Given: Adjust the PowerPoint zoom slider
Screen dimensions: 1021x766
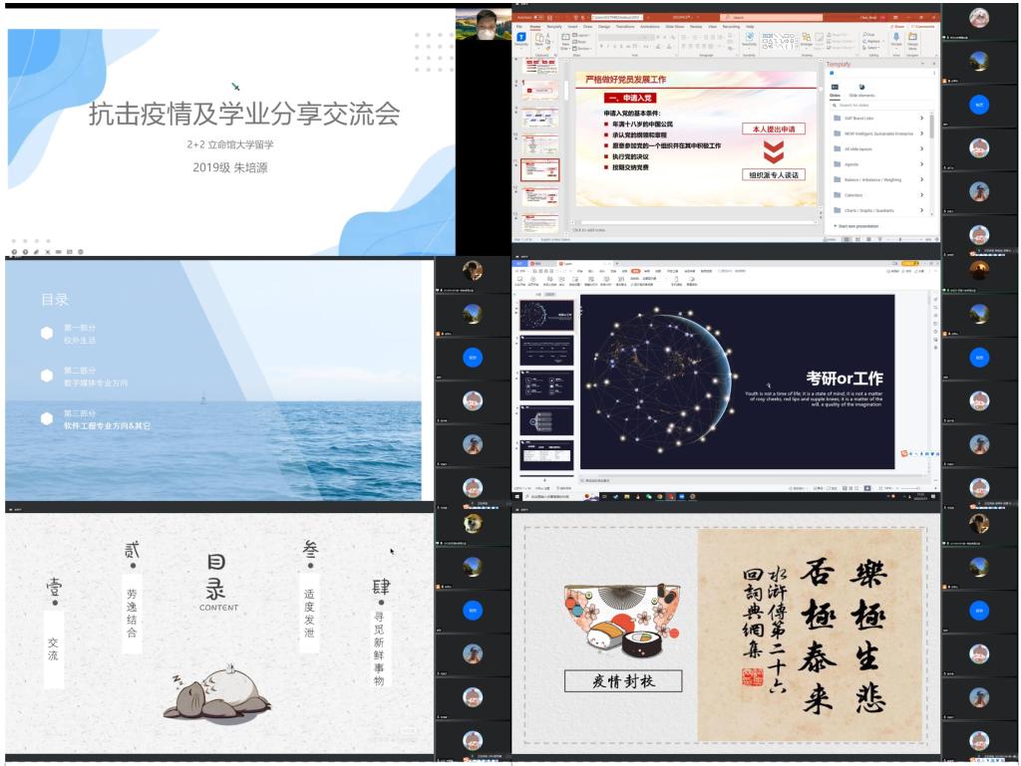Looking at the screenshot, I should click(x=902, y=239).
